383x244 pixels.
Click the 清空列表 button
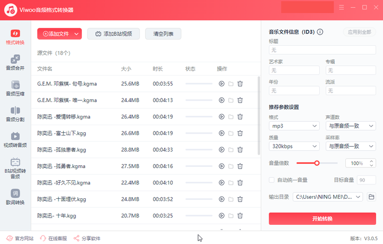point(163,34)
